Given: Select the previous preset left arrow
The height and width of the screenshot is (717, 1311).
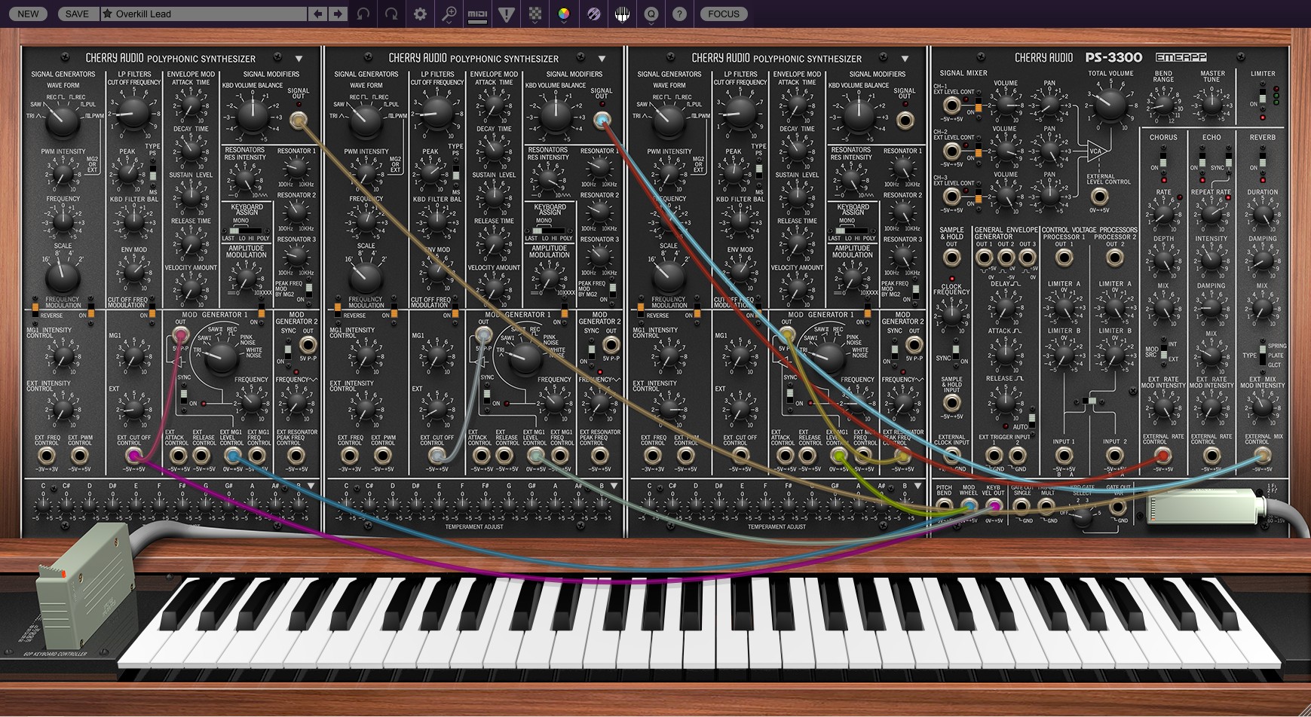Looking at the screenshot, I should coord(318,14).
